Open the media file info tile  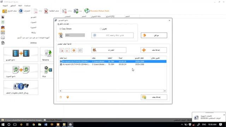(21, 87)
